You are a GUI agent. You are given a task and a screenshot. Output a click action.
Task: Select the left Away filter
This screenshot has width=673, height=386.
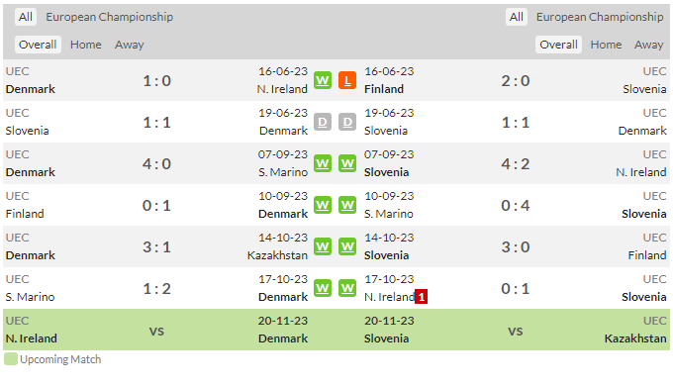pos(130,45)
